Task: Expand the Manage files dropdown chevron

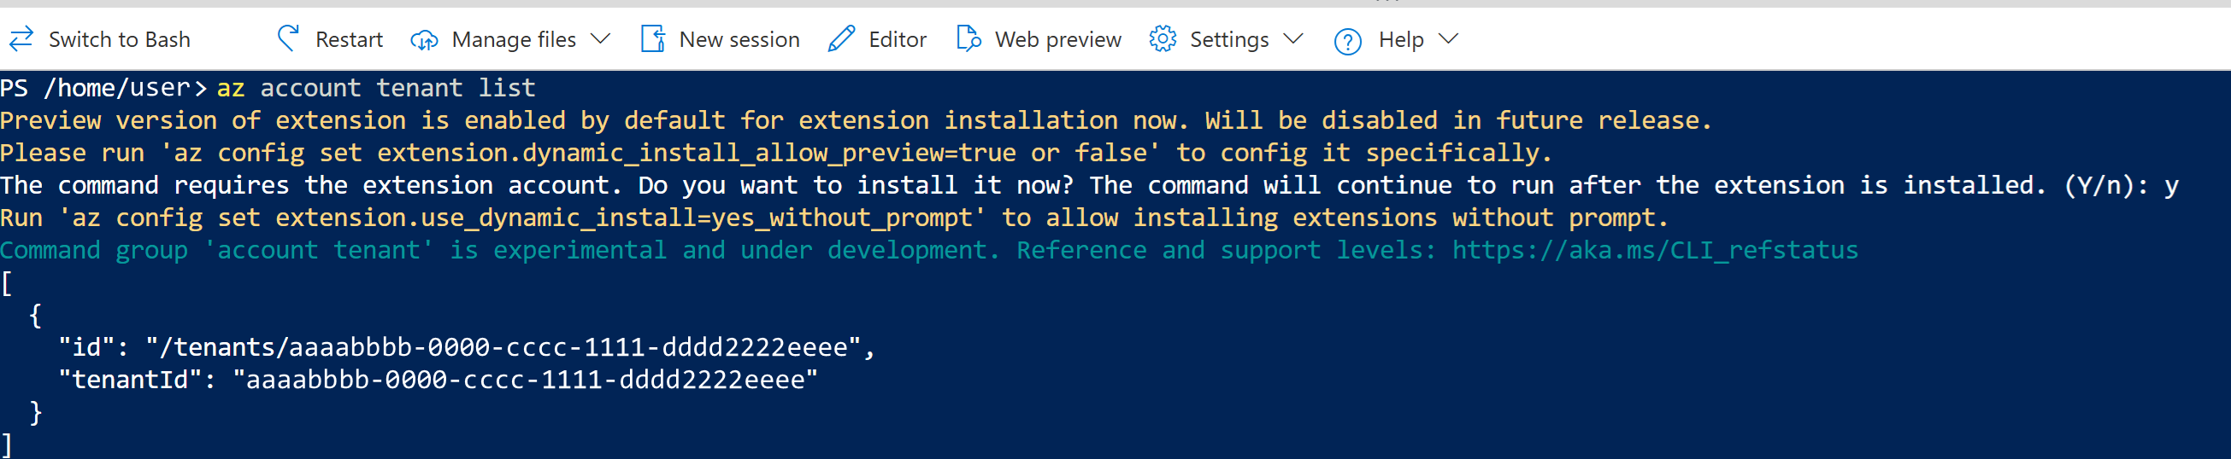Action: (600, 39)
